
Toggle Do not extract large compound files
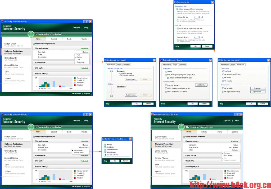(x=178, y=28)
